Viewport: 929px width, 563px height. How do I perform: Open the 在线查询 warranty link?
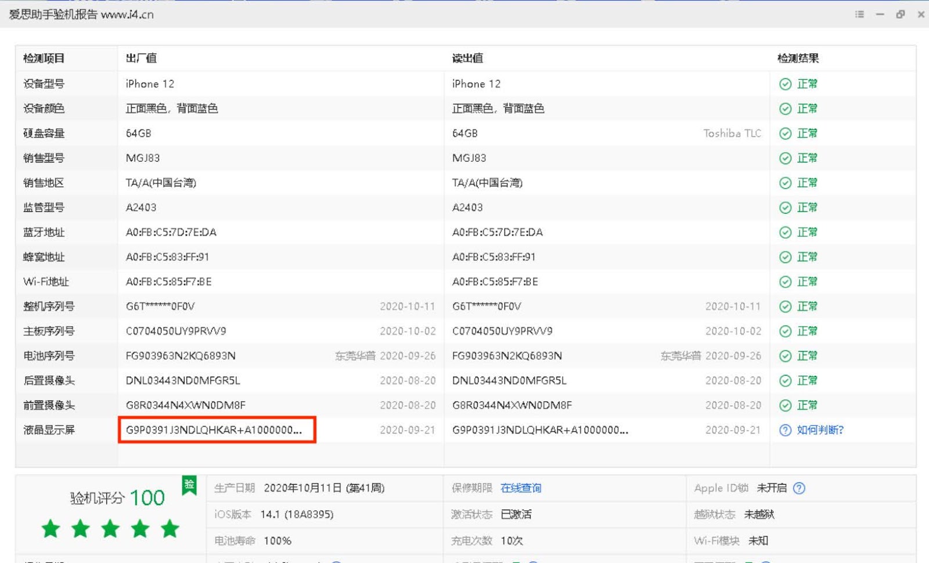(521, 488)
